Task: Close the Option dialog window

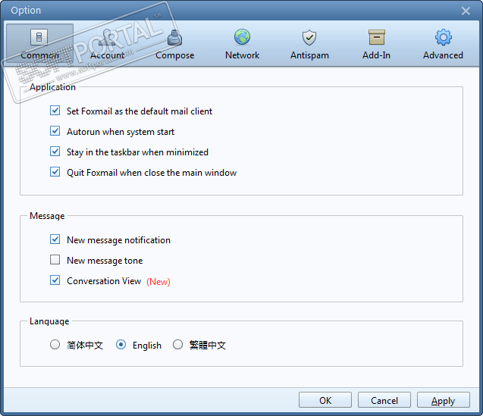Action: click(466, 11)
